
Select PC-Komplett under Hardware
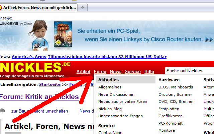coord(171,123)
